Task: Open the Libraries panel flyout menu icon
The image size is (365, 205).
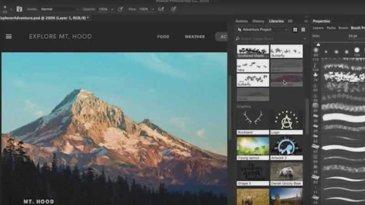Action: point(306,21)
